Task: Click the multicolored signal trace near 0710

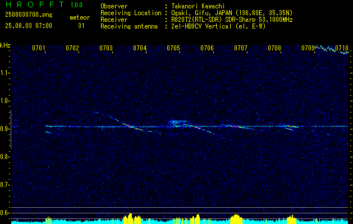Action: pos(331,50)
